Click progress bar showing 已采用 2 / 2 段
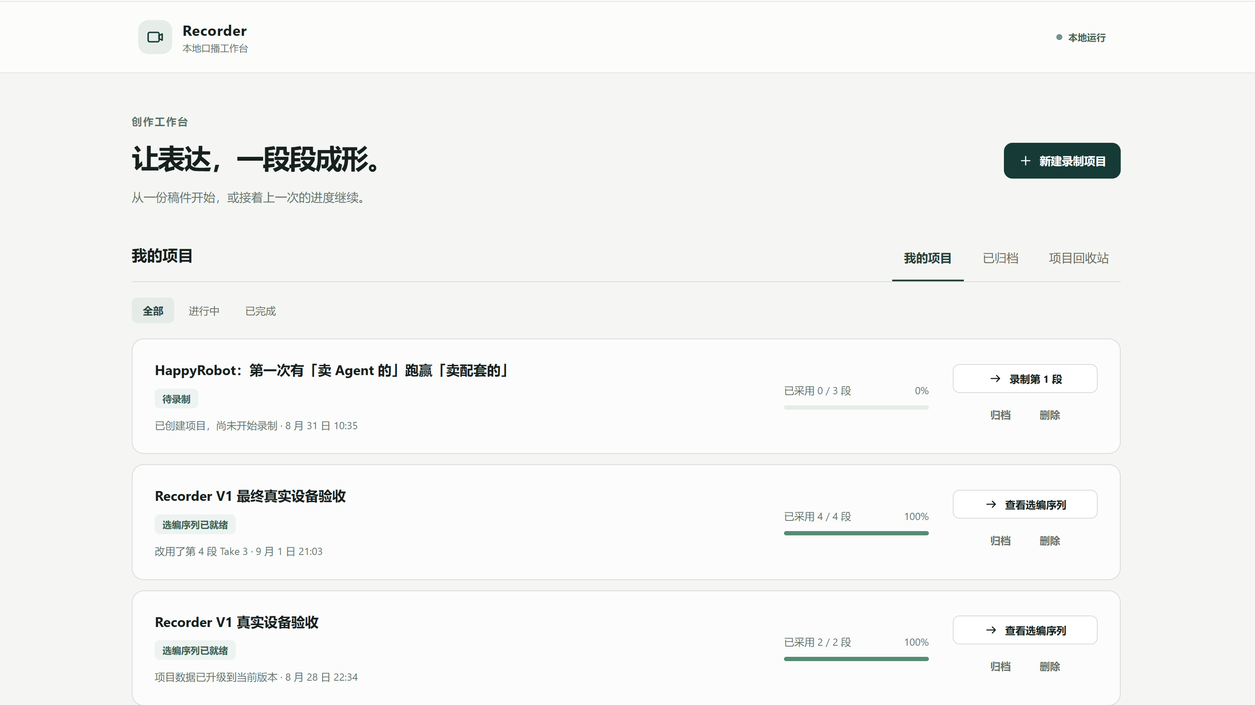This screenshot has height=705, width=1255. (856, 659)
